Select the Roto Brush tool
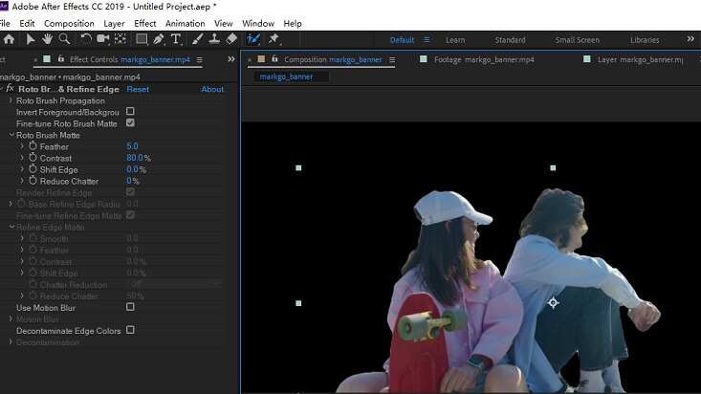 (253, 39)
